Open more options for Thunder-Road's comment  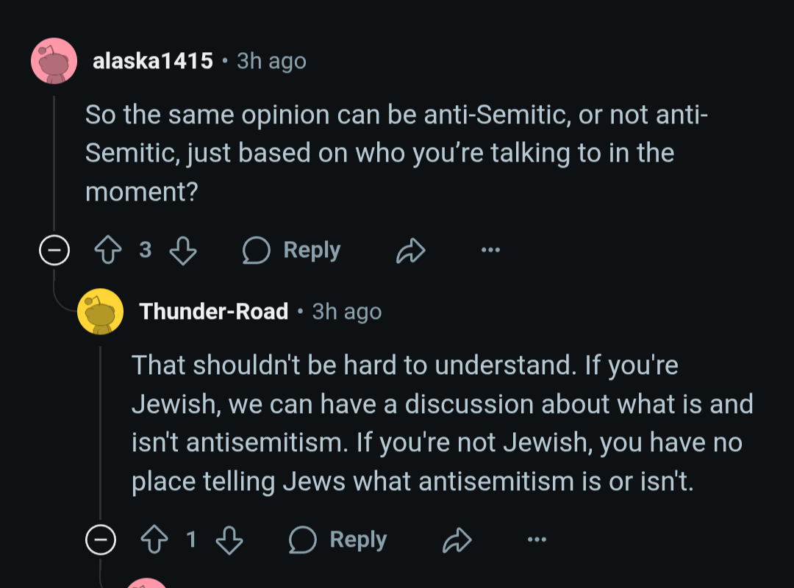[x=537, y=539]
